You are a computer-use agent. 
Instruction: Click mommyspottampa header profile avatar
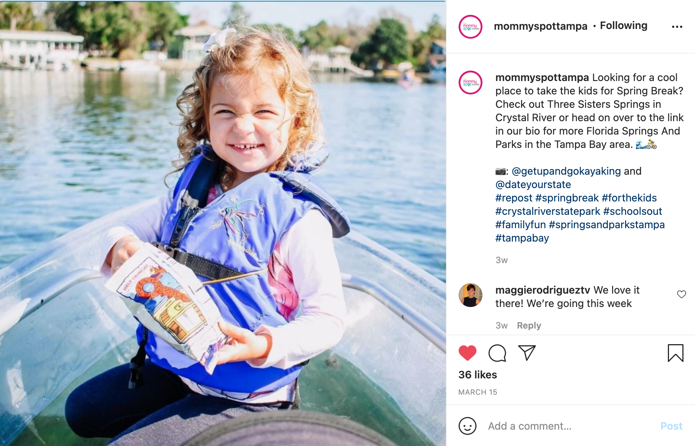click(x=470, y=27)
